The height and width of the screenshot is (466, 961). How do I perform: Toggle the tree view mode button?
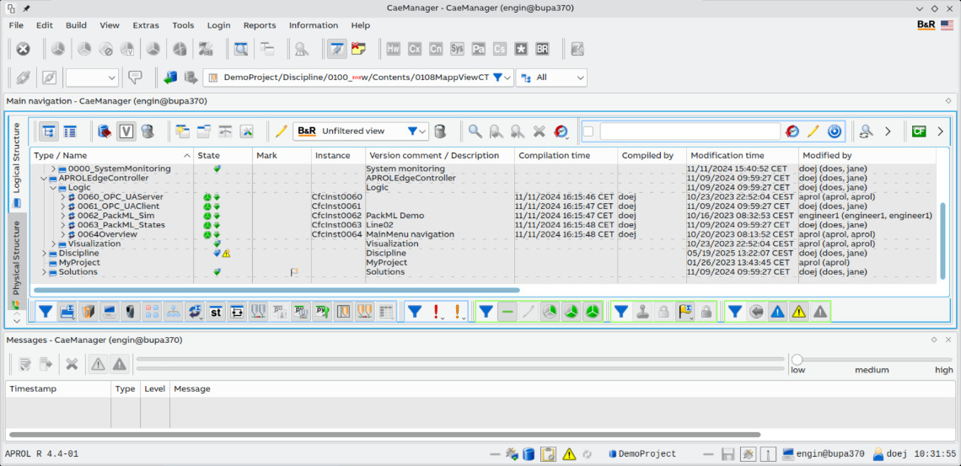pos(49,131)
